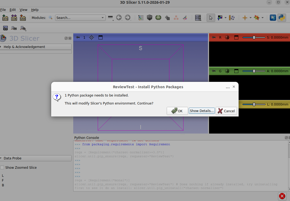The height and width of the screenshot is (201, 290).
Task: Click the SAVE scene icon
Action: coord(23,18)
